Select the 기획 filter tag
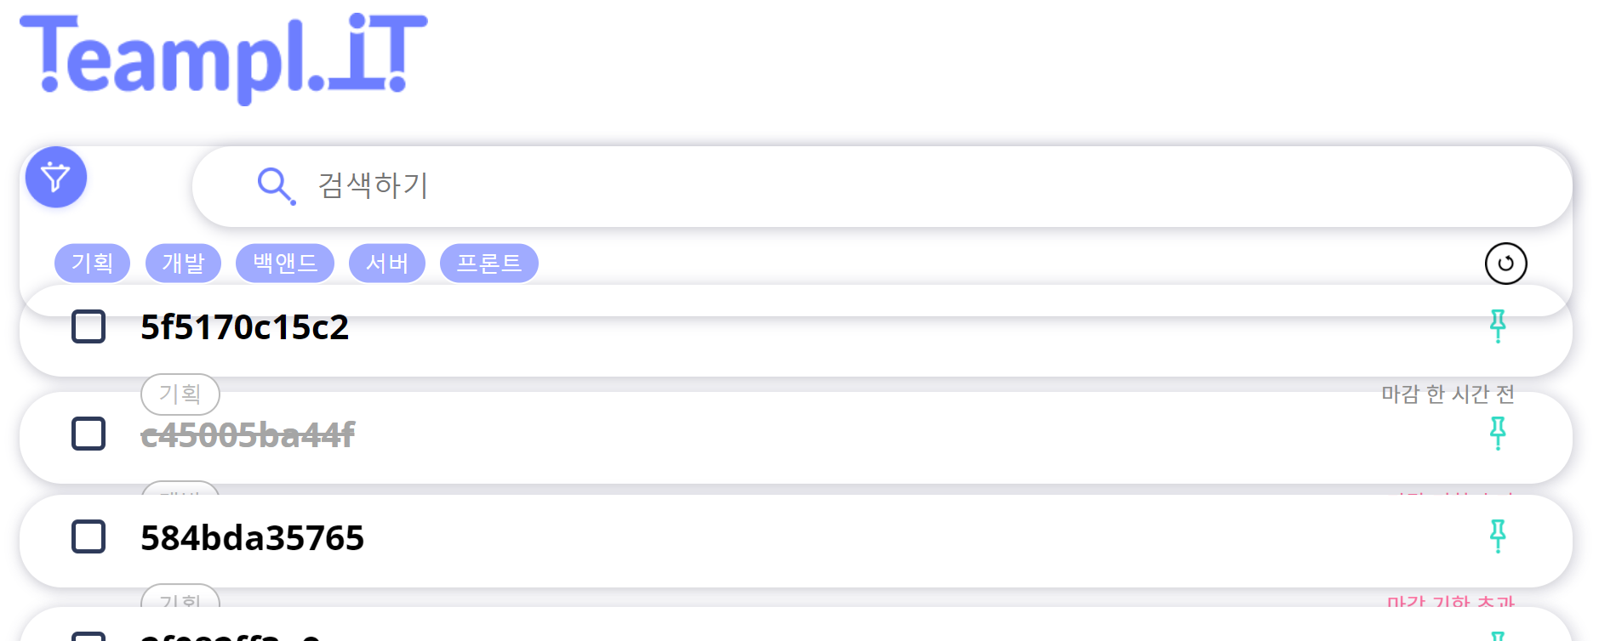The image size is (1599, 641). (92, 264)
